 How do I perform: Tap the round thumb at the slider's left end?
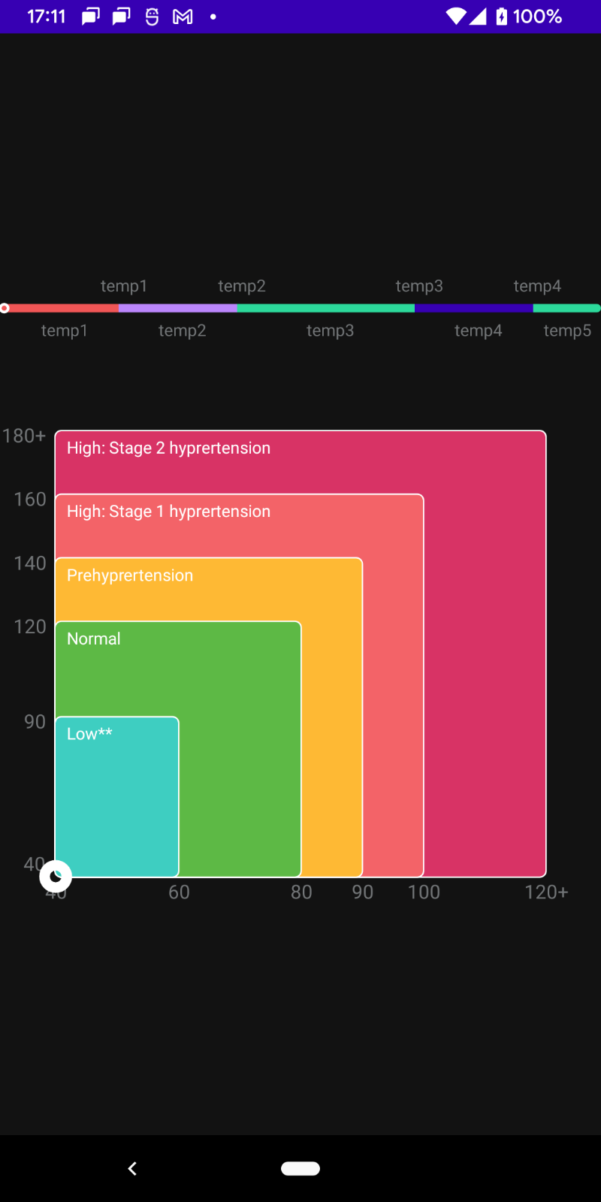coord(5,307)
